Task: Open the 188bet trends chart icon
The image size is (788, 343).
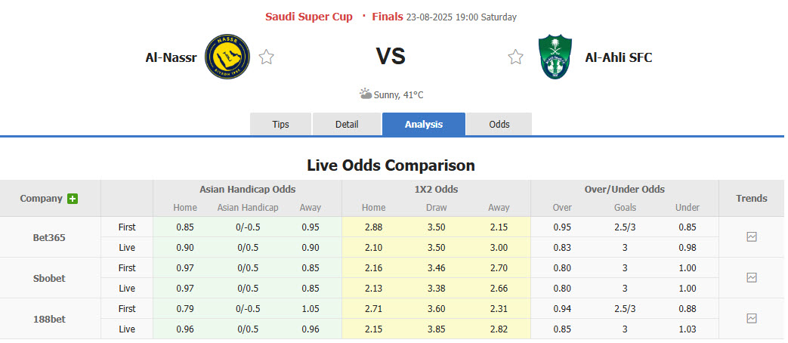Action: tap(751, 318)
